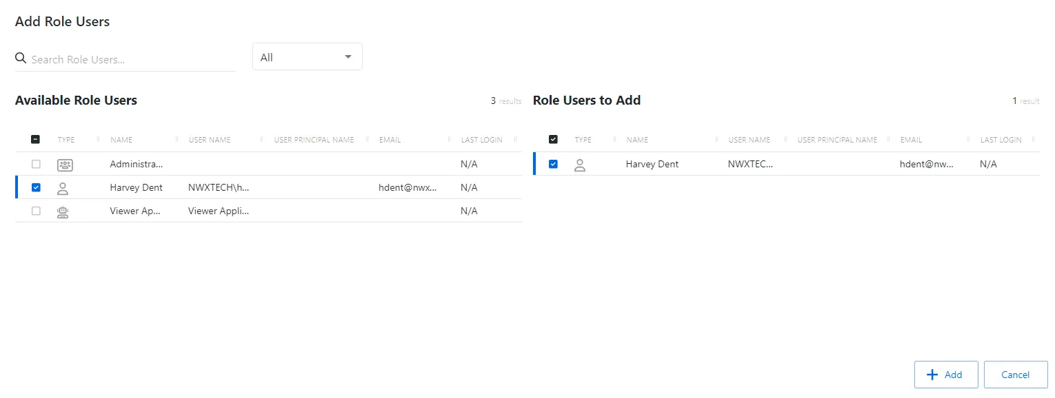Select Harvey Dent name in Role Users to Add

pos(652,164)
